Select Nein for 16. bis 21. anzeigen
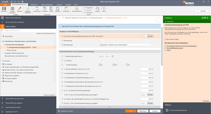 pyautogui.click(x=150, y=103)
